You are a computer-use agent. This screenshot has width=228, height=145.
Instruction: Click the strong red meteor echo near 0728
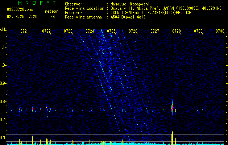coord(172,108)
